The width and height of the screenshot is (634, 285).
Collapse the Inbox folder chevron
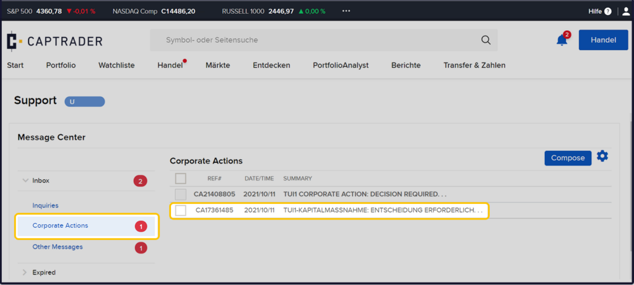click(x=25, y=181)
